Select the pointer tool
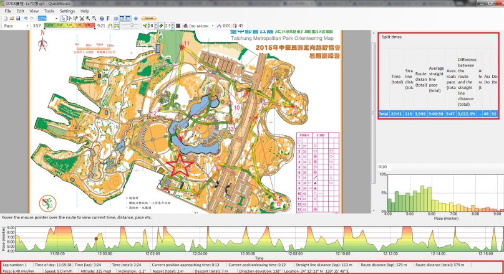This screenshot has width=504, height=274. tap(63, 19)
